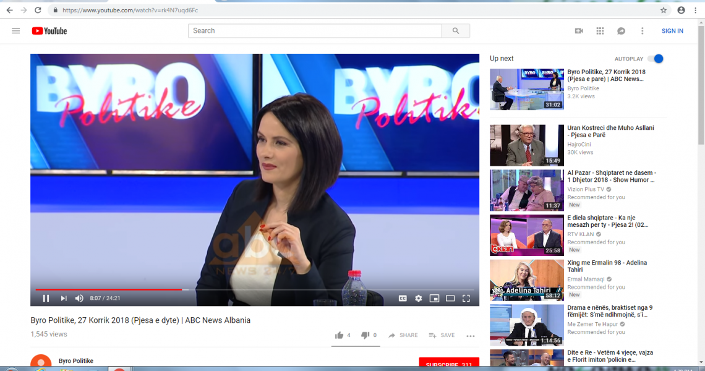The image size is (705, 371).
Task: Open the Uran Kostreci dhe Muho Asllani thumbnail
Action: pos(526,145)
